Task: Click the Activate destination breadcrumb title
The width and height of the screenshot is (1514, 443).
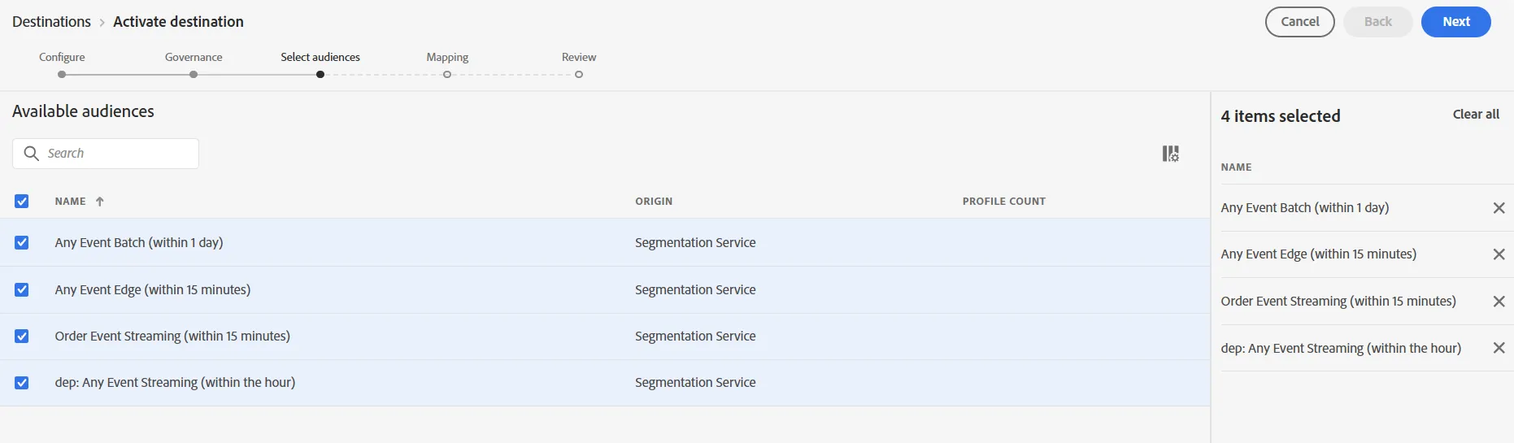Action: point(178,22)
